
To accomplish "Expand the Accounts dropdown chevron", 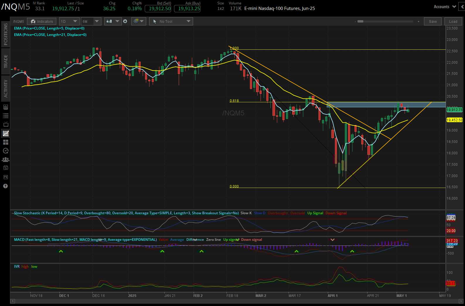I will 454,6.
